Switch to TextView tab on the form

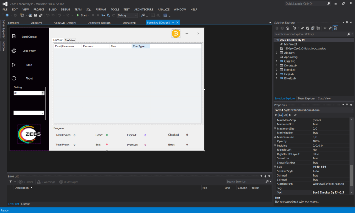pyautogui.click(x=70, y=40)
